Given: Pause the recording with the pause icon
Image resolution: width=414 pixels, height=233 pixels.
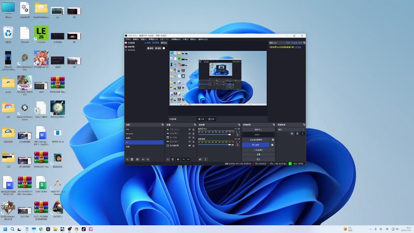Looking at the screenshot, I should click(273, 145).
